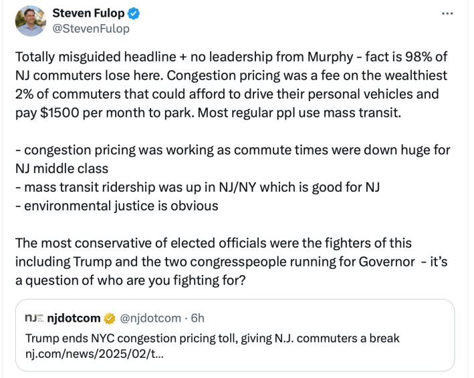Click the 'mass transit ridership was up' bullet
474x378 pixels.
(197, 188)
